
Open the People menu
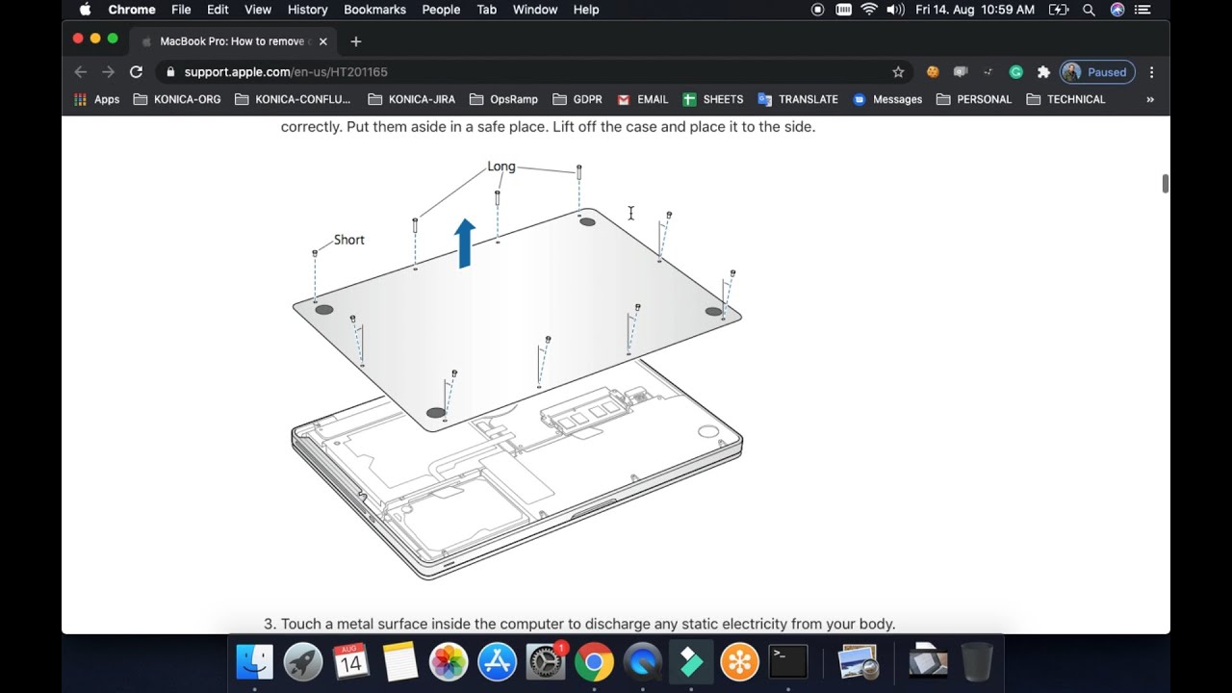pos(441,10)
